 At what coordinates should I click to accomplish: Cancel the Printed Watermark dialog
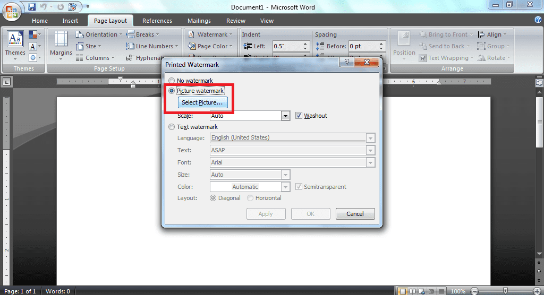point(355,214)
